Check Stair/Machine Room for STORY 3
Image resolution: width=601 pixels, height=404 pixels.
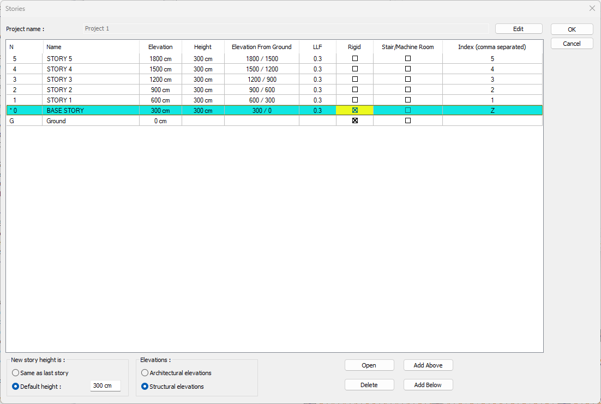coord(408,79)
